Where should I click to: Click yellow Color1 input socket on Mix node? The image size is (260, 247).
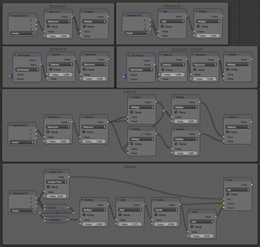224,204
